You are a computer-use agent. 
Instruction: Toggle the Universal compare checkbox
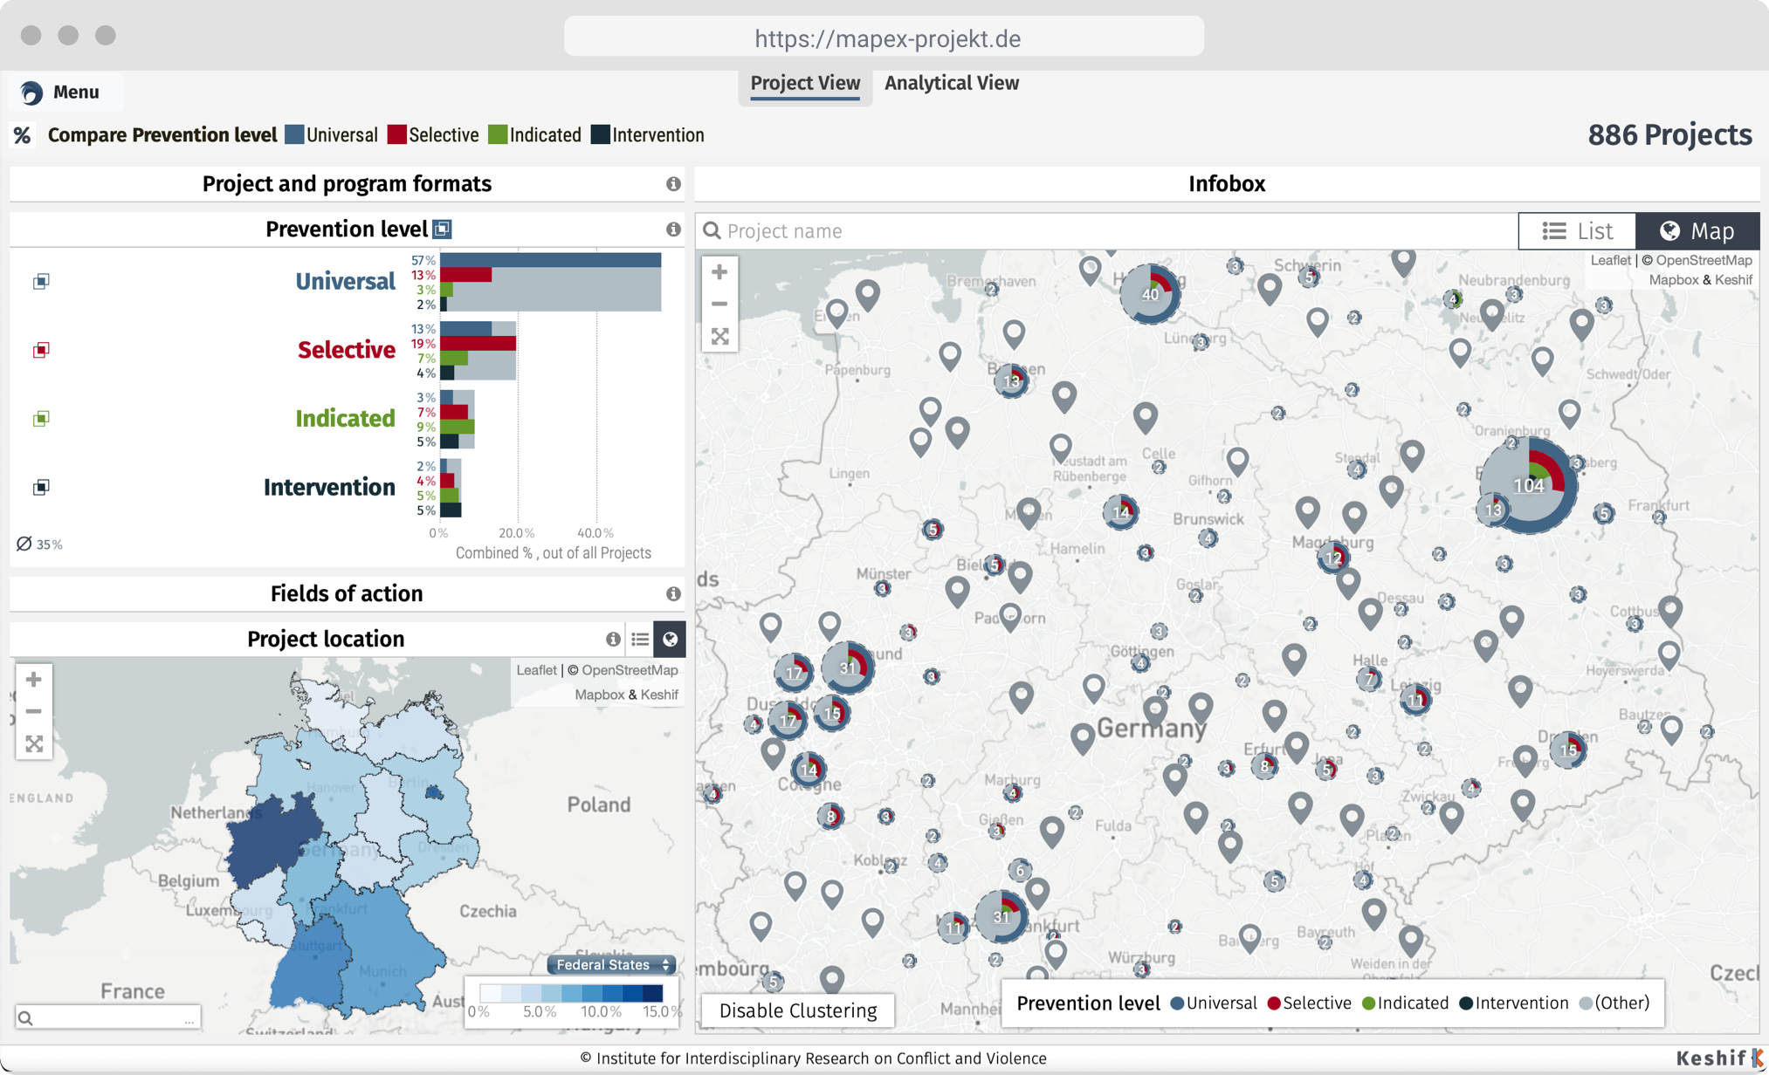pyautogui.click(x=41, y=281)
